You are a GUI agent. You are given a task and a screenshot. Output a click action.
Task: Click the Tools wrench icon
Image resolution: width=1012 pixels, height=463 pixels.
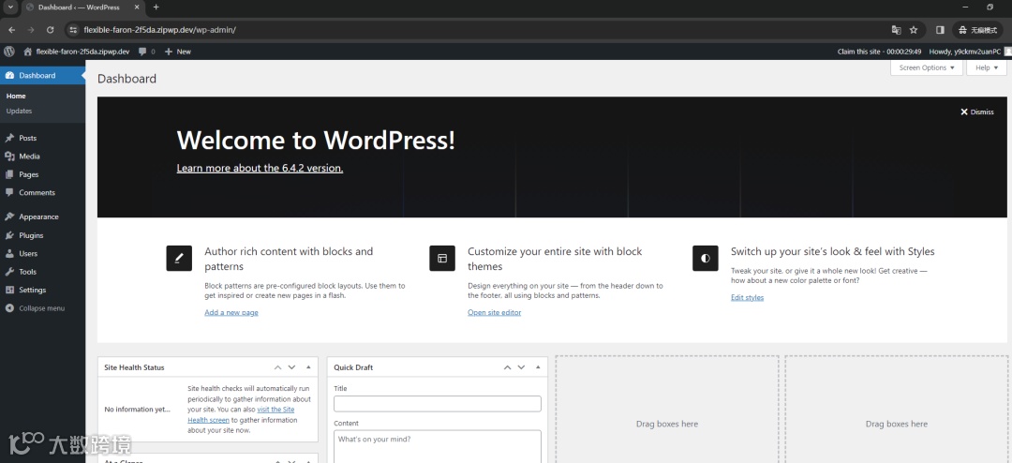click(x=9, y=272)
